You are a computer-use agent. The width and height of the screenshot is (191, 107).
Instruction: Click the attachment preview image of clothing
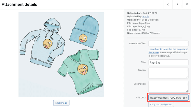click(x=61, y=54)
